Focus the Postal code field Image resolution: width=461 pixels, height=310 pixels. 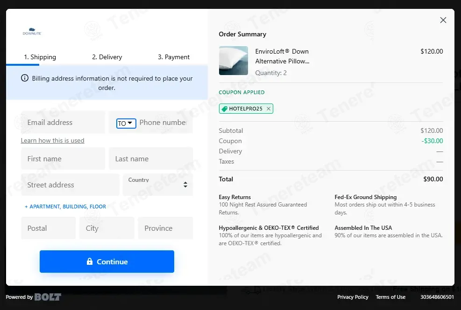(49, 228)
